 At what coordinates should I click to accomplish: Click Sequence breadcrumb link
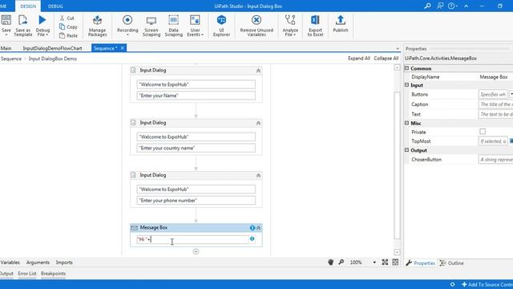(x=11, y=59)
